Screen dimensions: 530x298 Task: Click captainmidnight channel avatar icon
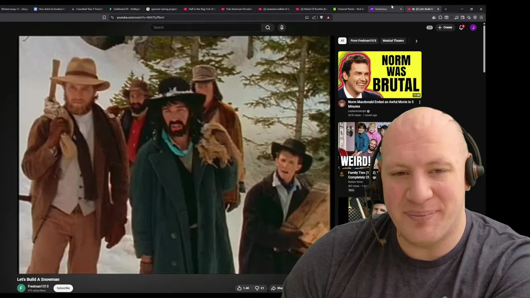pos(342,103)
